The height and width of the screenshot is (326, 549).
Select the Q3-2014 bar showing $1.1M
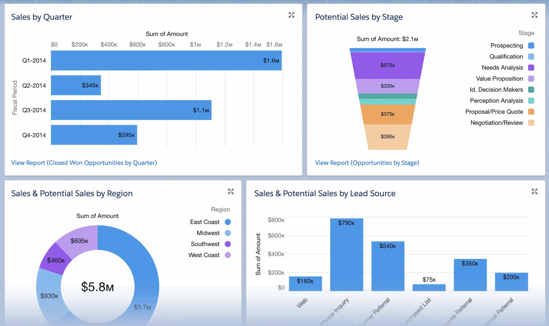pyautogui.click(x=131, y=110)
